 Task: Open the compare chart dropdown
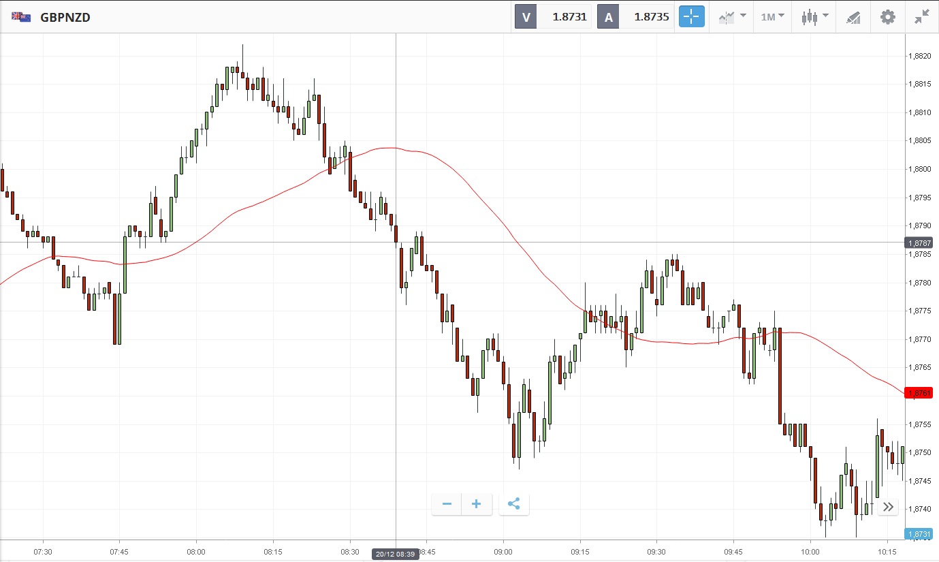[732, 17]
